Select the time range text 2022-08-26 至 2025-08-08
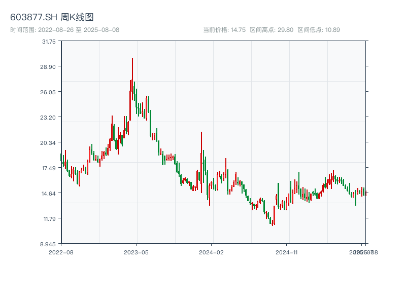406x304 pixels. pos(79,30)
